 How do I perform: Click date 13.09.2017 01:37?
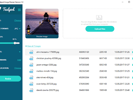(122, 65)
